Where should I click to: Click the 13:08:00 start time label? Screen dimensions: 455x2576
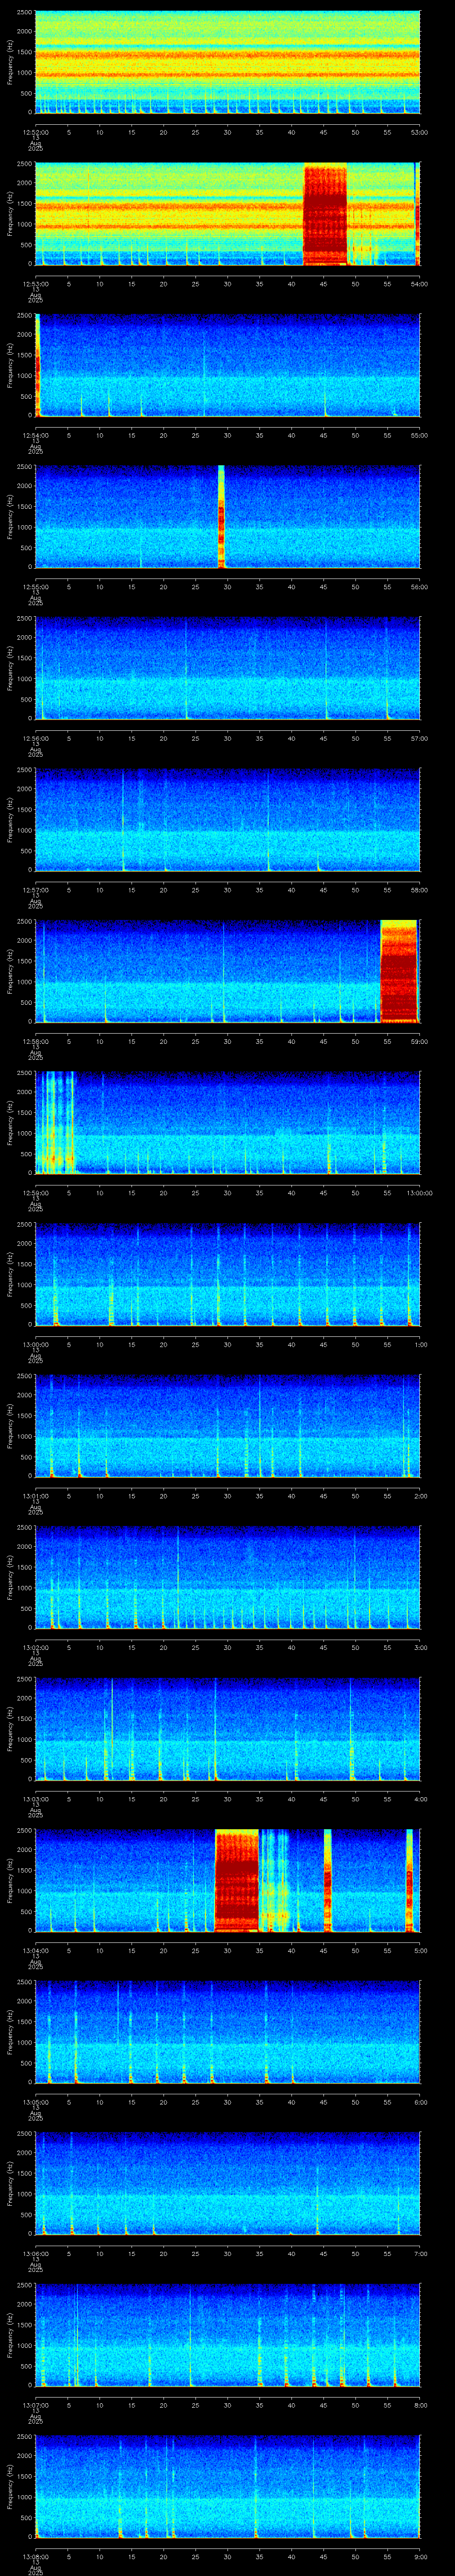[35, 2556]
